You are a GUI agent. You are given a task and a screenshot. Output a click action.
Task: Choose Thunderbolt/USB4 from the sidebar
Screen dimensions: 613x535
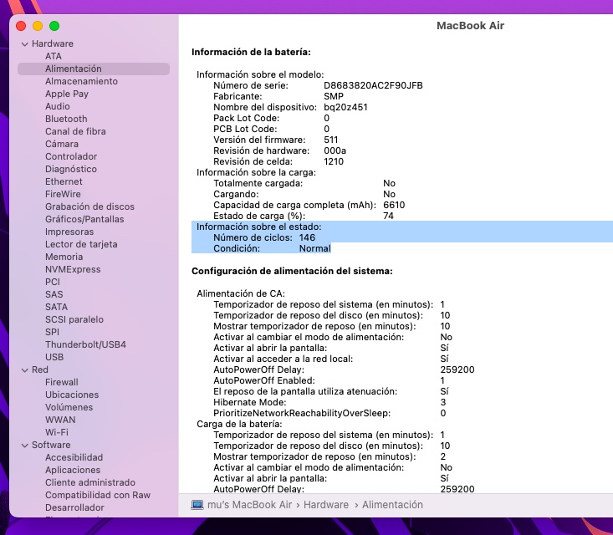point(85,344)
